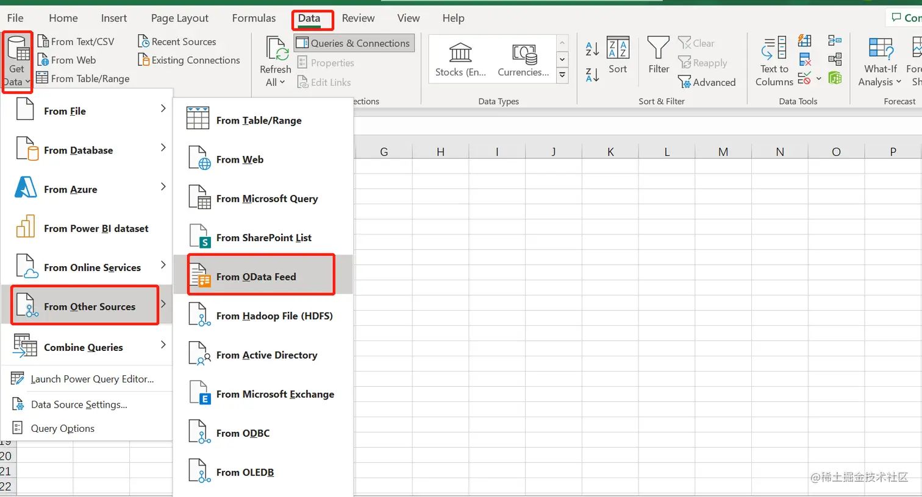Viewport: 922px width, 497px height.
Task: Click the Remove Duplicates icon
Action: point(805,60)
